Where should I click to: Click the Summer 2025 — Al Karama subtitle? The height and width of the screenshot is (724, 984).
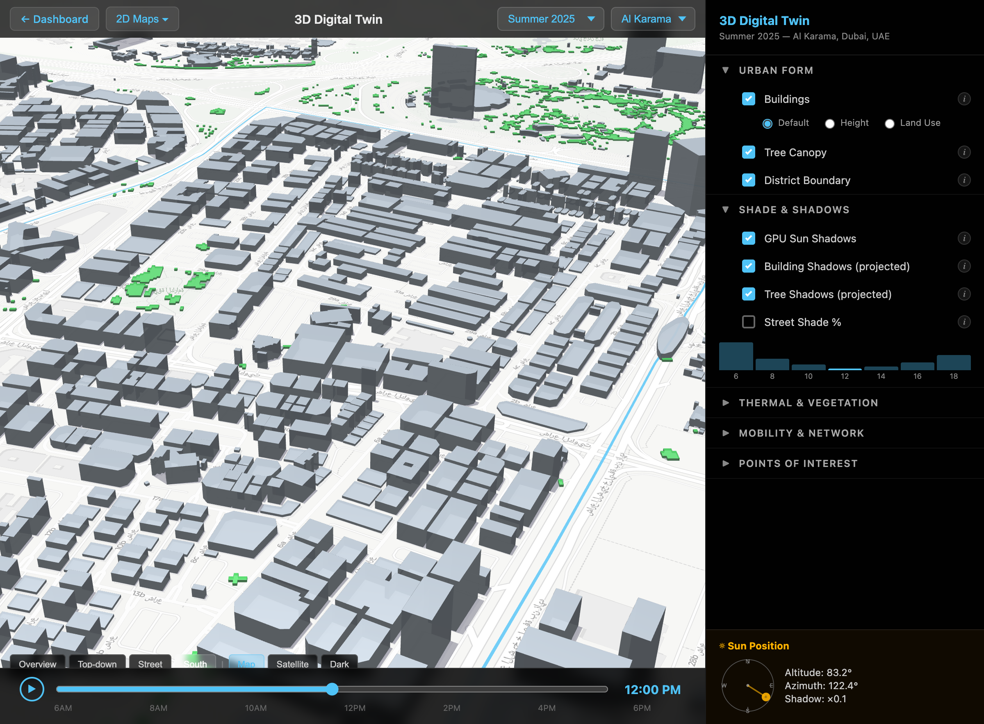[804, 36]
